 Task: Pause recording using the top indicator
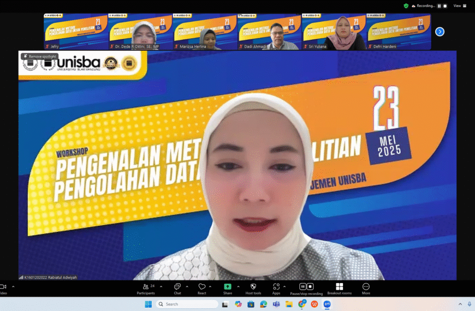(438, 5)
